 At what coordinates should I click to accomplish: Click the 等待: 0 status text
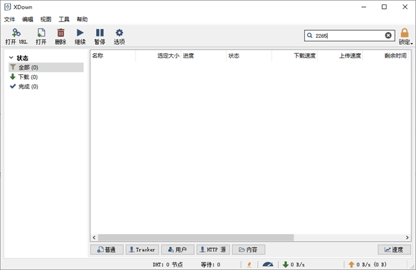coord(211,264)
